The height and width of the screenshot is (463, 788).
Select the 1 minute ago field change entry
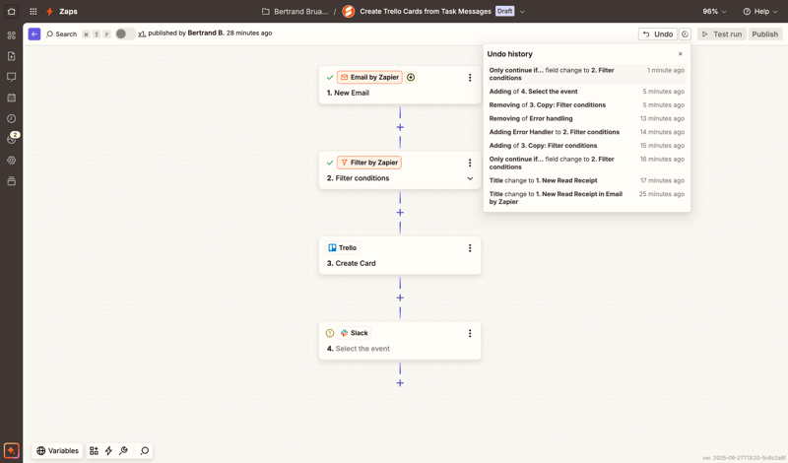click(x=586, y=74)
